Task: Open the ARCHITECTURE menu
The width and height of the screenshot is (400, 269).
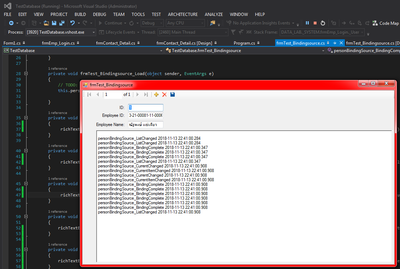Action: click(x=182, y=14)
